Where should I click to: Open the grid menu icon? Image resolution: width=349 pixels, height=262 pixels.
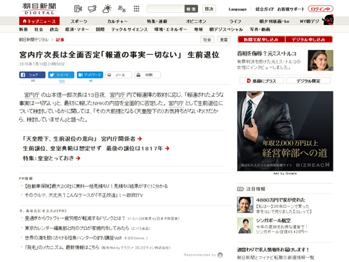[136, 9]
